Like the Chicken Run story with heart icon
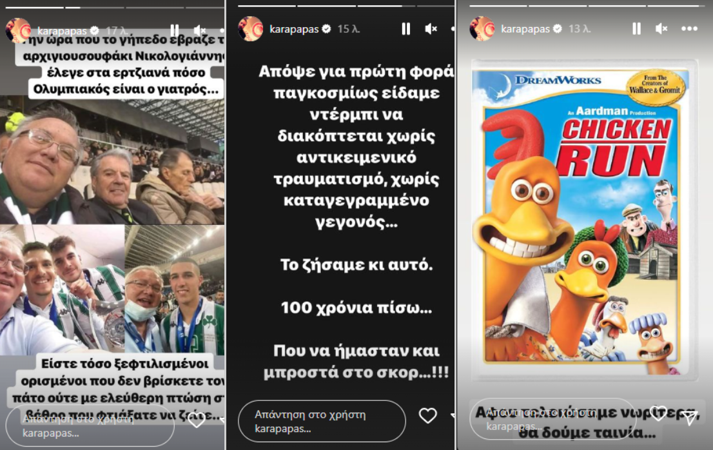The image size is (713, 450). coord(658,413)
